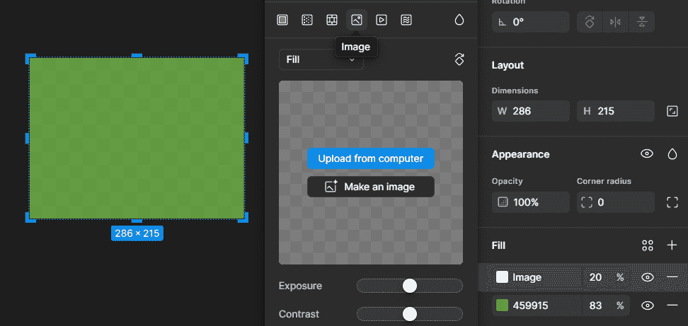Click the Appearance section heading
The width and height of the screenshot is (688, 326).
[x=520, y=154]
